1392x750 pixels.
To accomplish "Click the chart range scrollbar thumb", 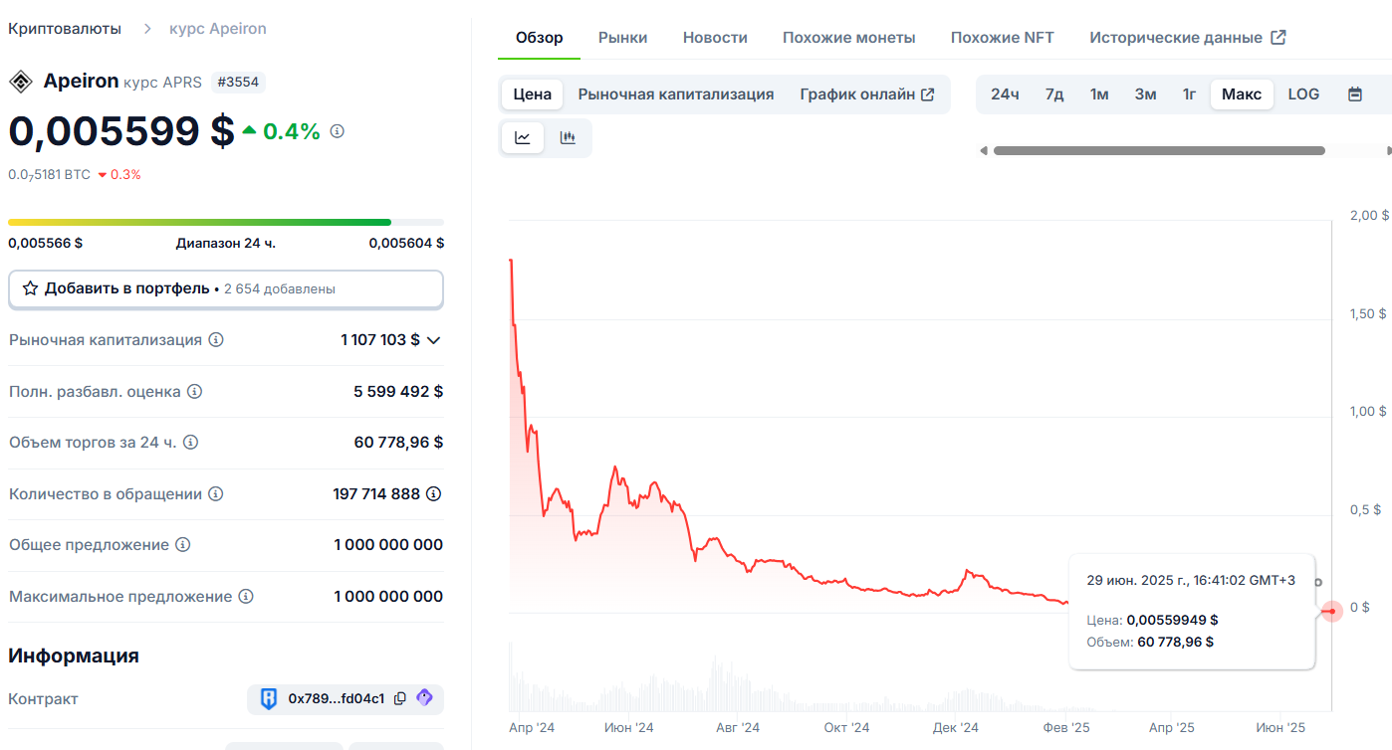I will click(1159, 151).
